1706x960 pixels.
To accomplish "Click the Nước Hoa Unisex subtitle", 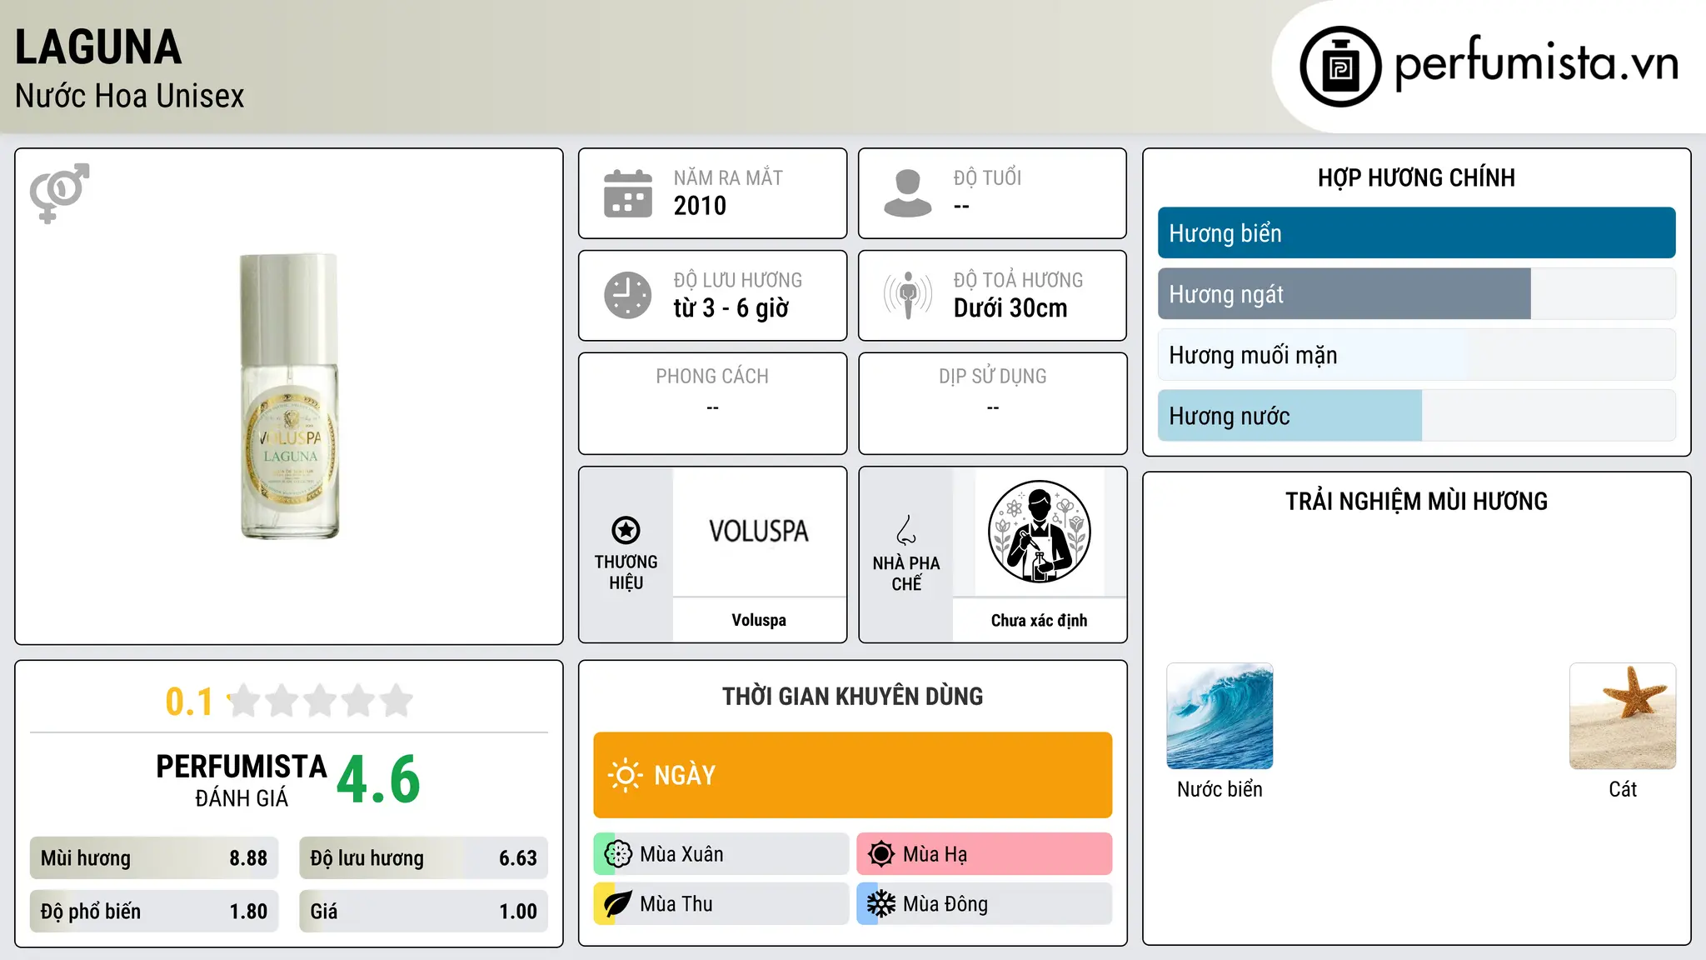I will (x=130, y=96).
